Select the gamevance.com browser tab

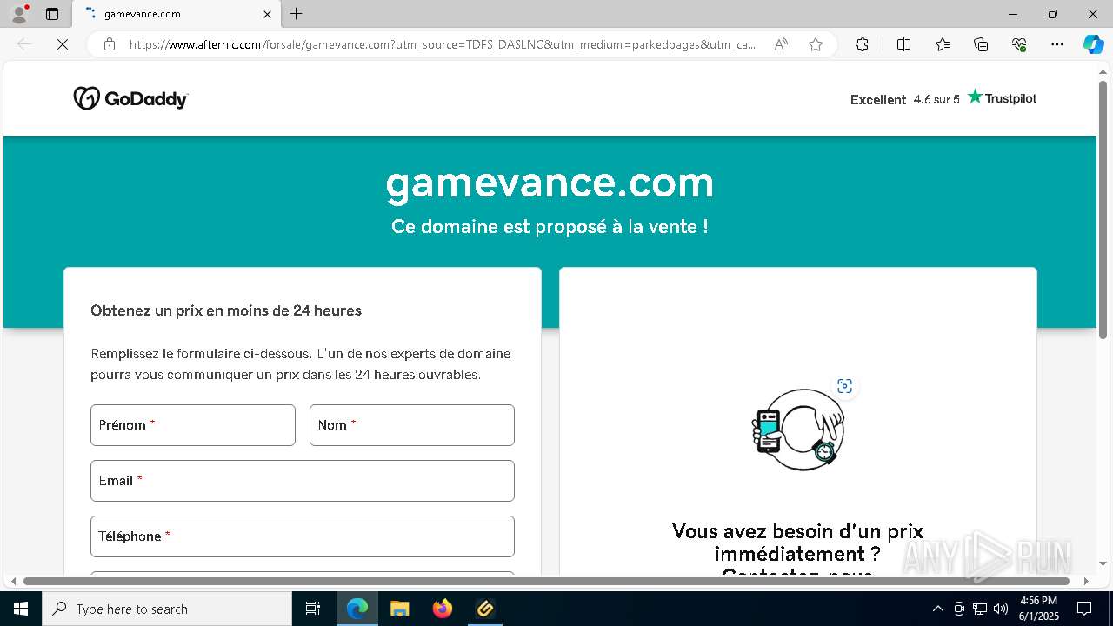(x=177, y=14)
